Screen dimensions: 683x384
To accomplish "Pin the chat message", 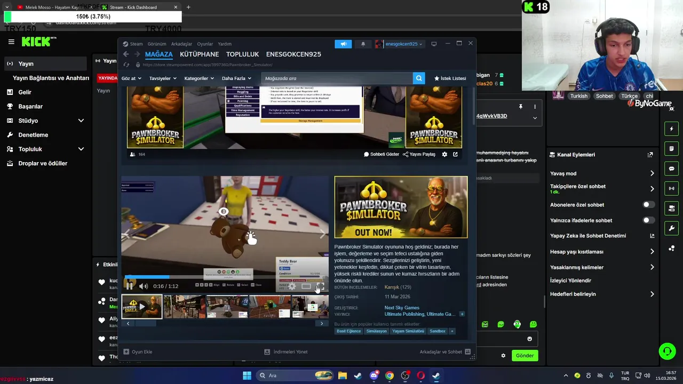I will tap(520, 107).
